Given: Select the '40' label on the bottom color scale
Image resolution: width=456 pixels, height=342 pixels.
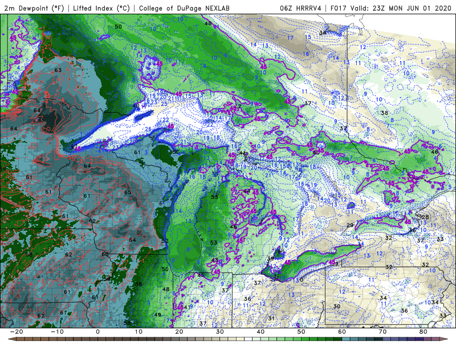Looking at the screenshot, I should 260,332.
